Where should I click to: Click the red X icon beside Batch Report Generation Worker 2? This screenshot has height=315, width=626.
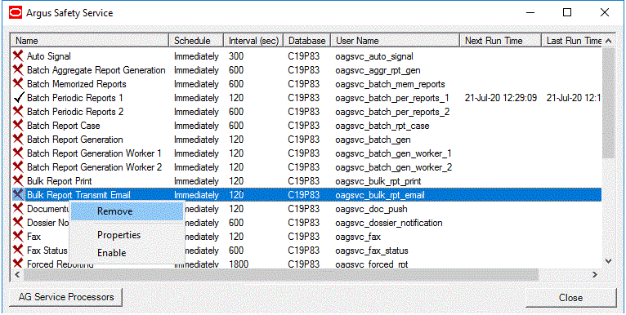click(x=18, y=167)
